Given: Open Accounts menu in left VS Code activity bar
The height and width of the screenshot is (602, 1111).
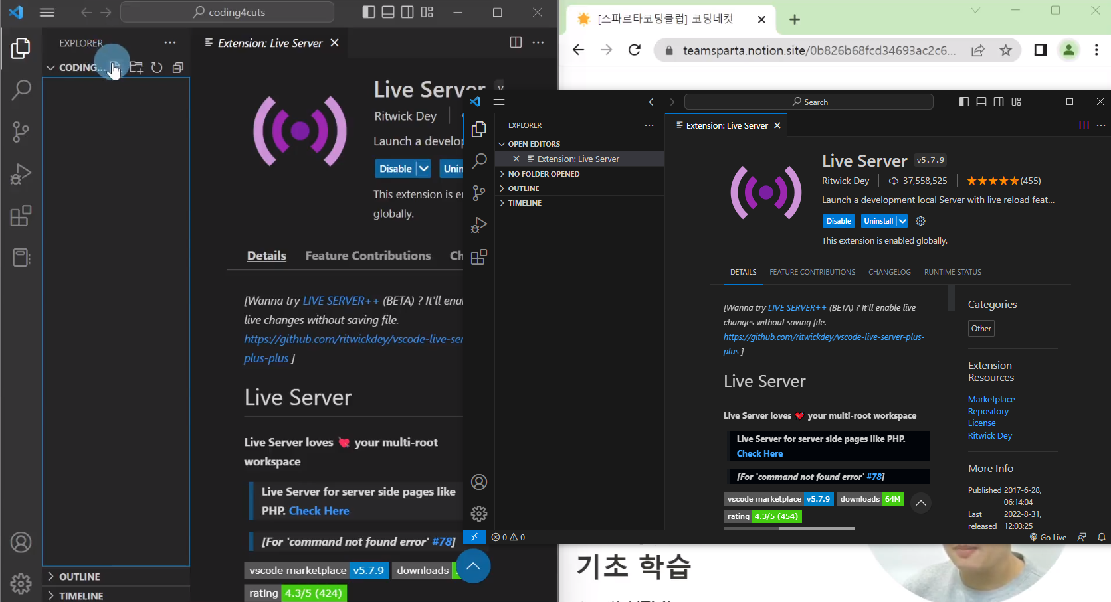Looking at the screenshot, I should tap(21, 542).
